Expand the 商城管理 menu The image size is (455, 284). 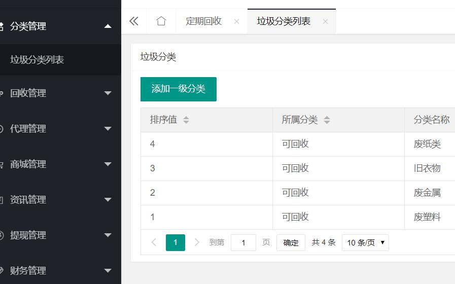[108, 164]
